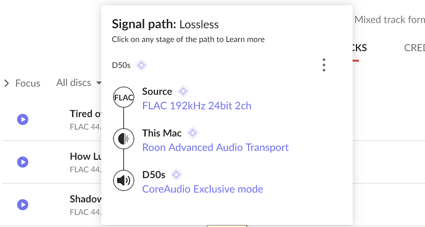Click the star beside the D50s zone header
Viewport: 425px width, 227px height.
pyautogui.click(x=141, y=65)
